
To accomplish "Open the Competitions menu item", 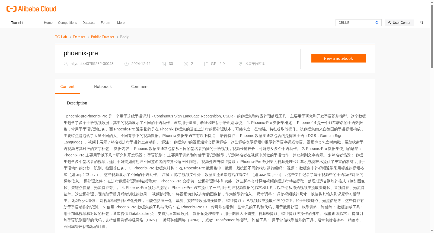I will click(68, 23).
